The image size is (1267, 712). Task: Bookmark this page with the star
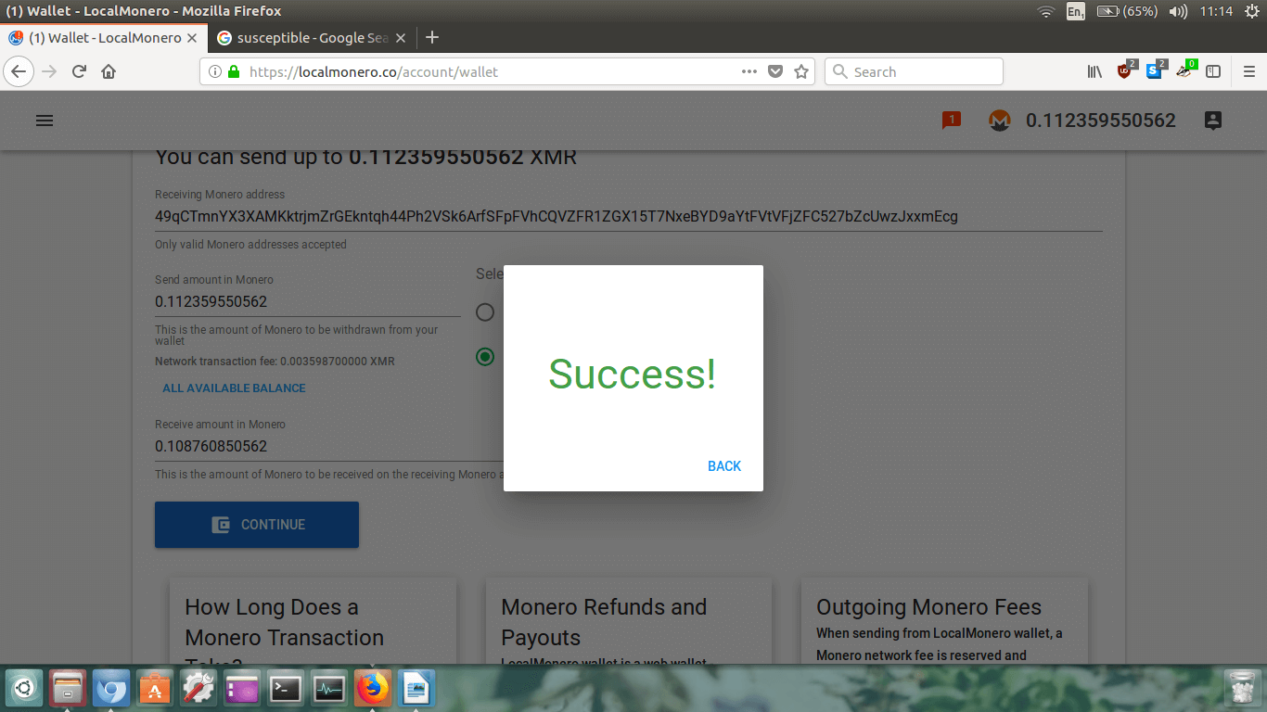pyautogui.click(x=801, y=71)
